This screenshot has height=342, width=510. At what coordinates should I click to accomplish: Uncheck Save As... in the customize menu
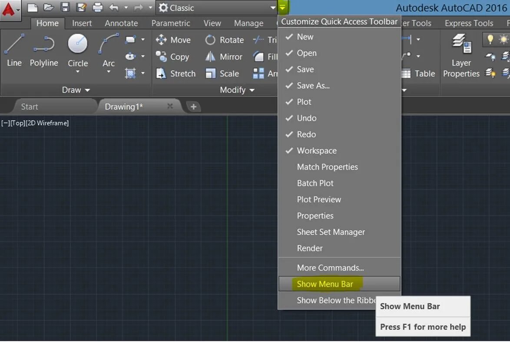339,85
